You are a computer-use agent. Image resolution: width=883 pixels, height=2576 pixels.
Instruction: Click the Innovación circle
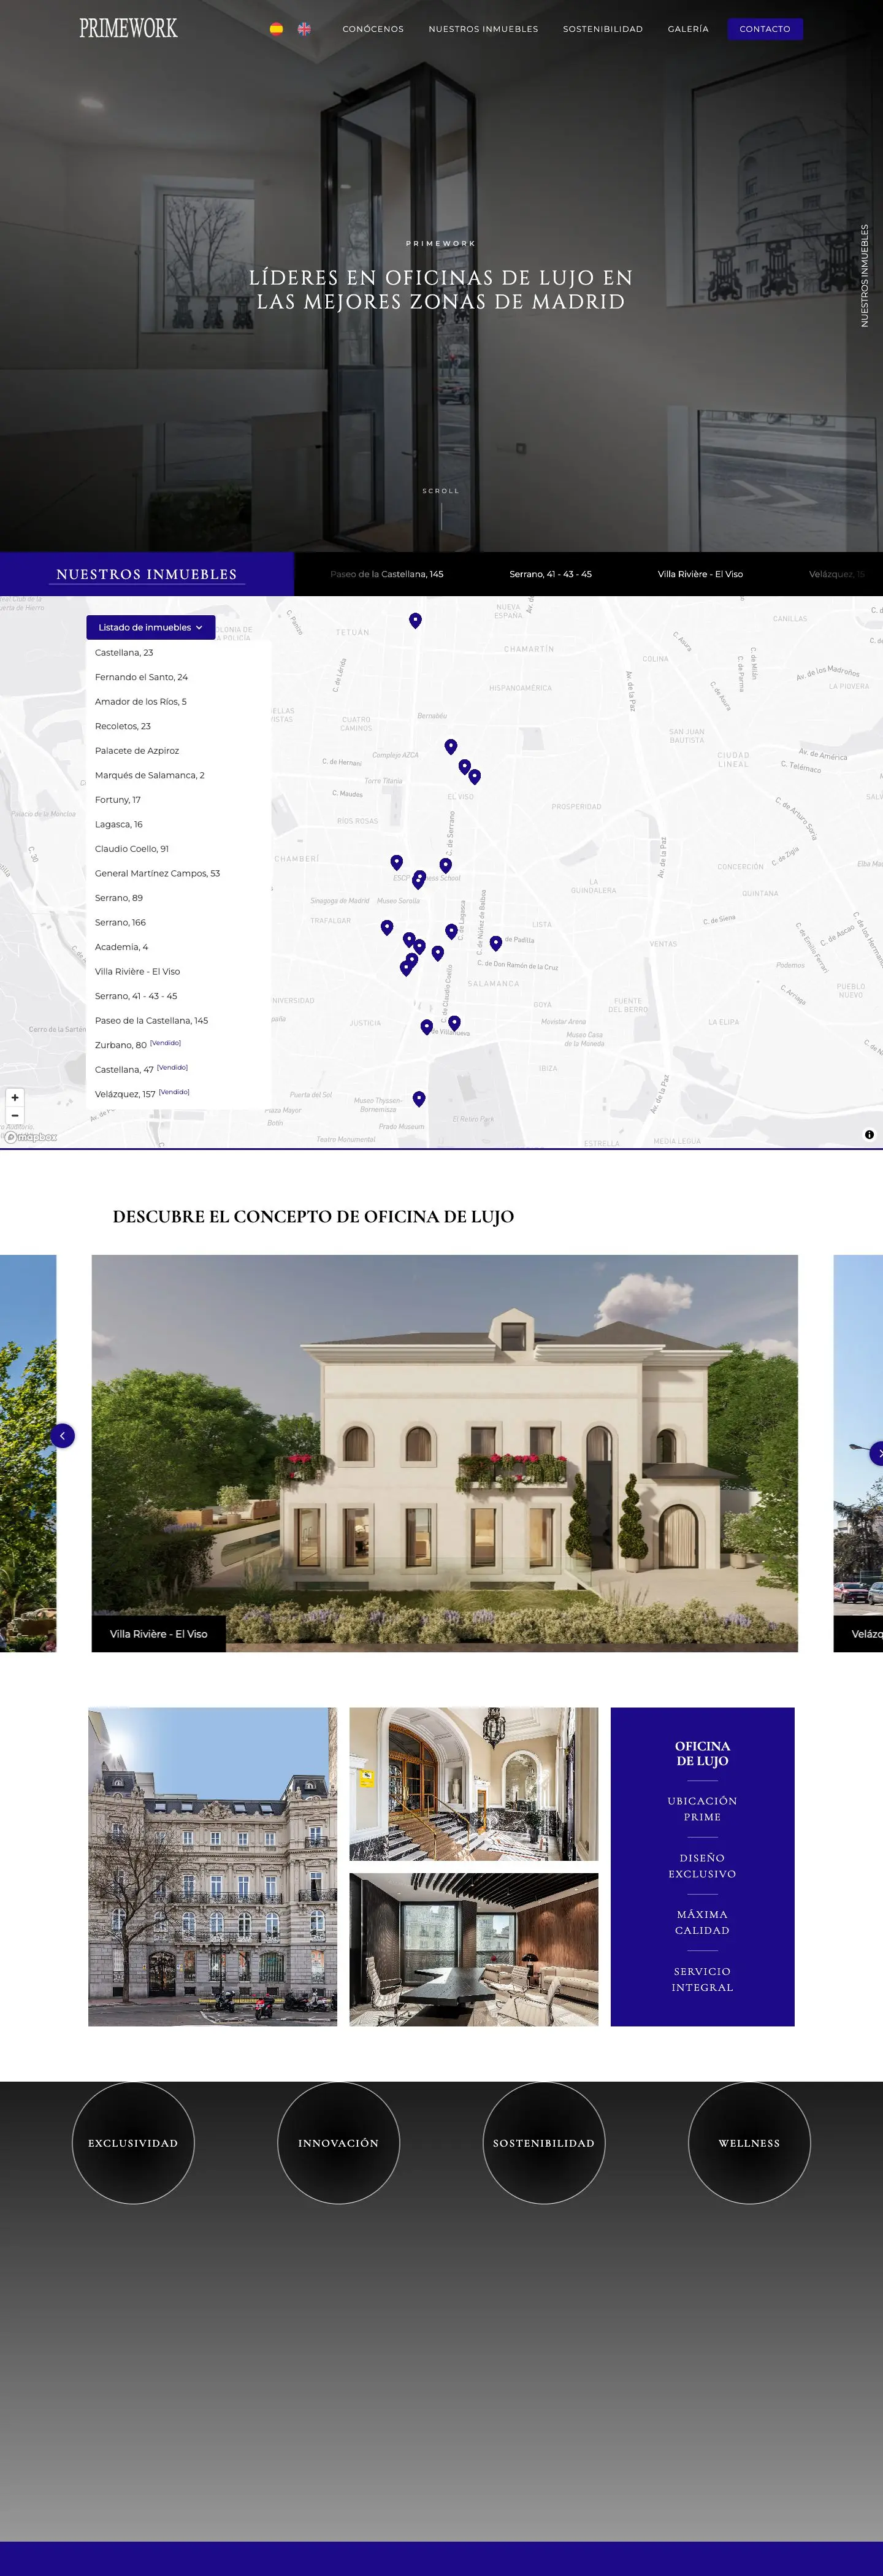[x=338, y=2143]
